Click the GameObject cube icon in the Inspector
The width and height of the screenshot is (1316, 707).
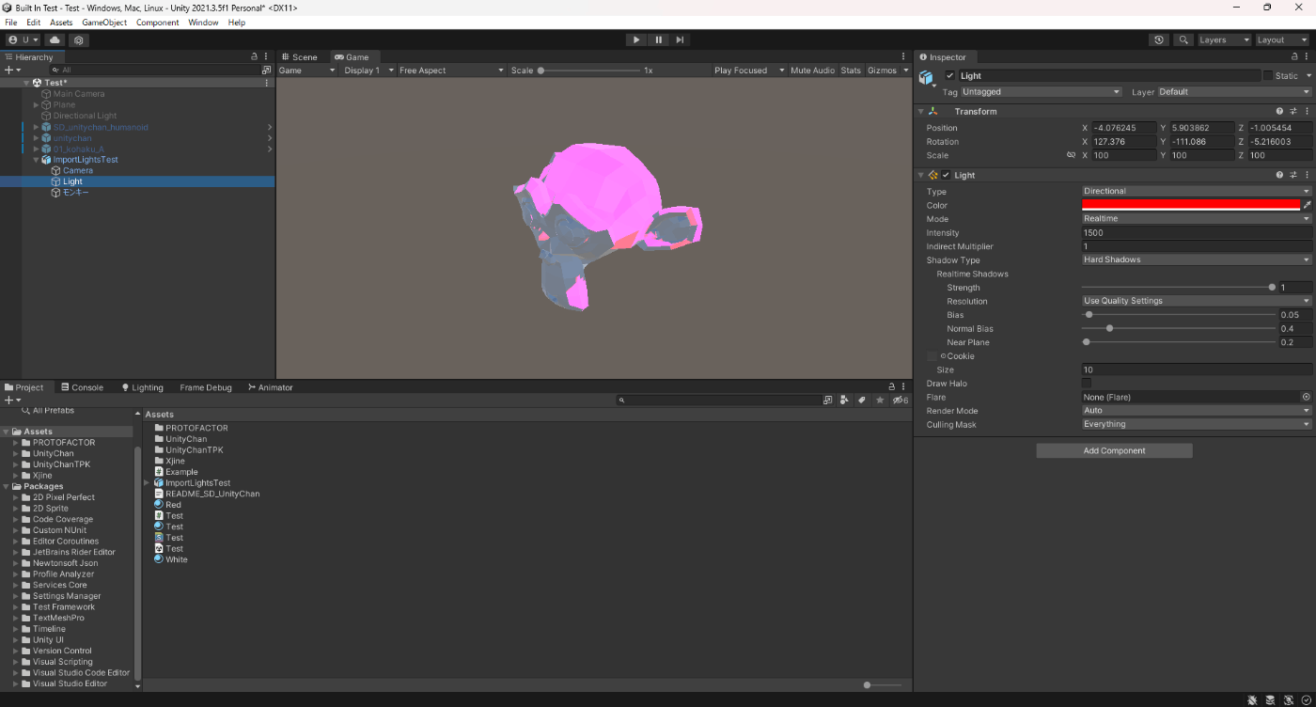926,77
